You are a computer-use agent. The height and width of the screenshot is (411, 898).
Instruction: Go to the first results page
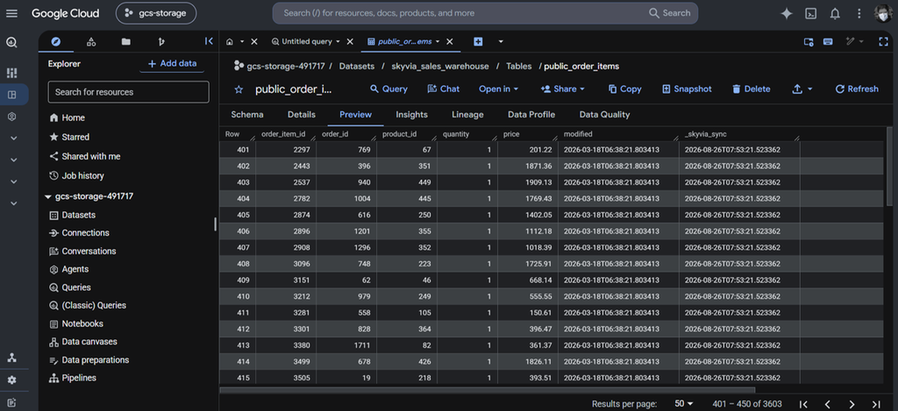pos(803,404)
